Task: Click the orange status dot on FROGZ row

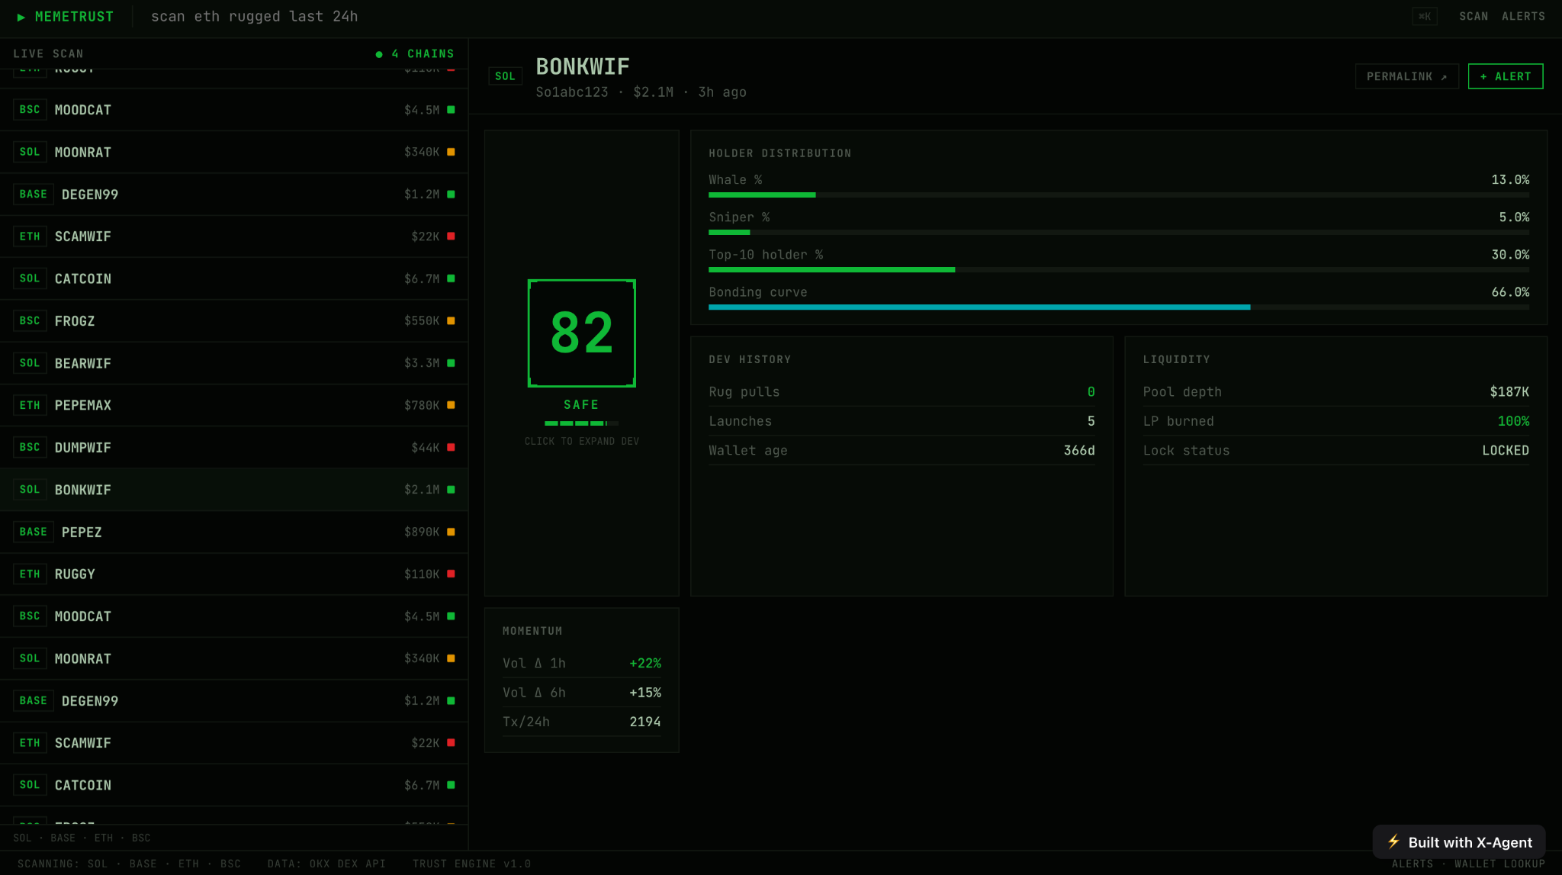Action: pos(451,320)
